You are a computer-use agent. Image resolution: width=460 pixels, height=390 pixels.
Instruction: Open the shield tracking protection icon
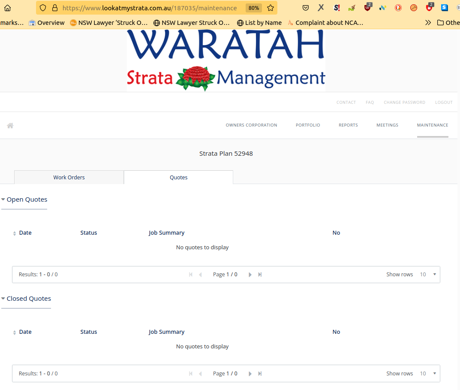coord(43,8)
